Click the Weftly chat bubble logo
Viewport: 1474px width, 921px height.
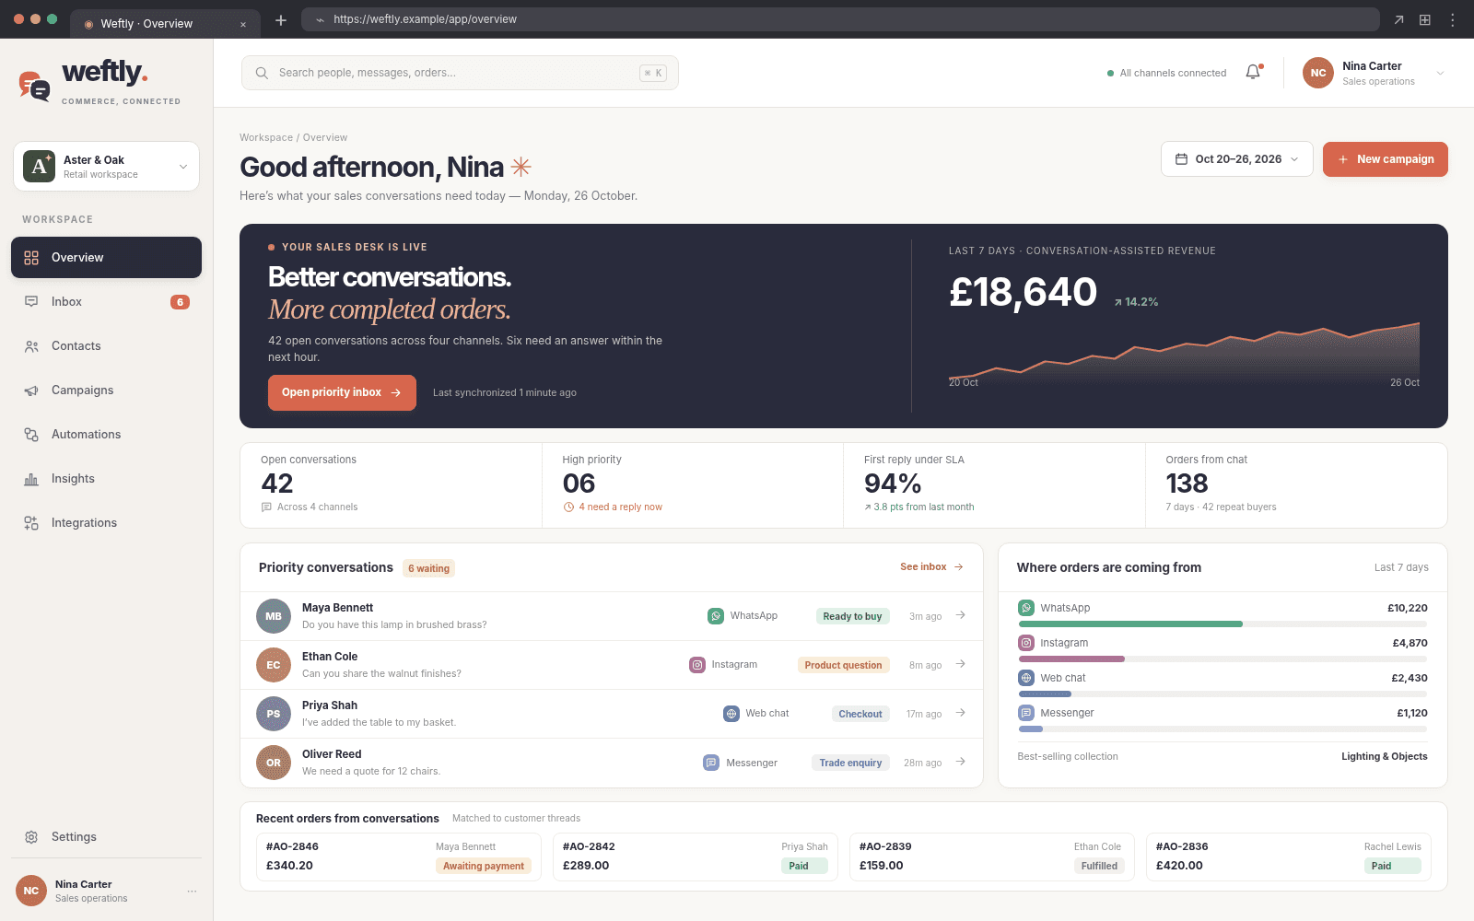click(x=34, y=86)
